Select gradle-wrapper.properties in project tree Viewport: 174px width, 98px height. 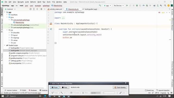[x=24, y=53]
